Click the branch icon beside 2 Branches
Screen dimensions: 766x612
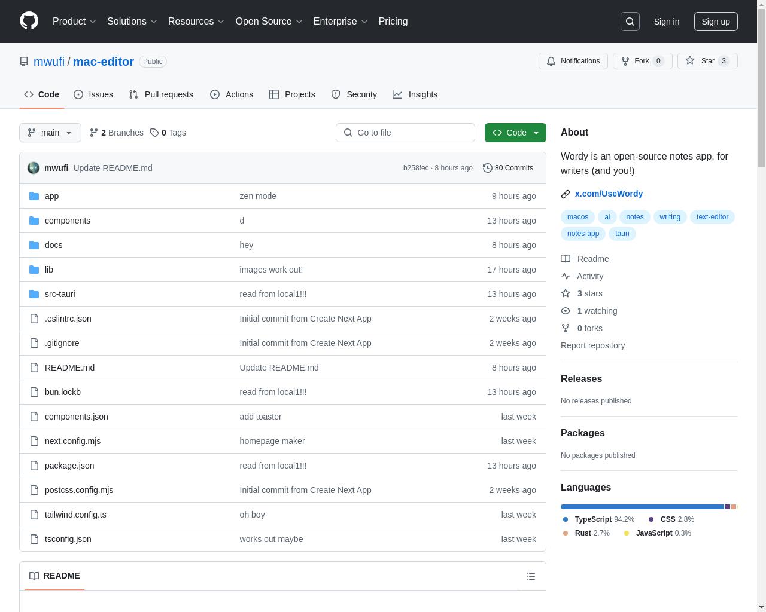pos(94,133)
